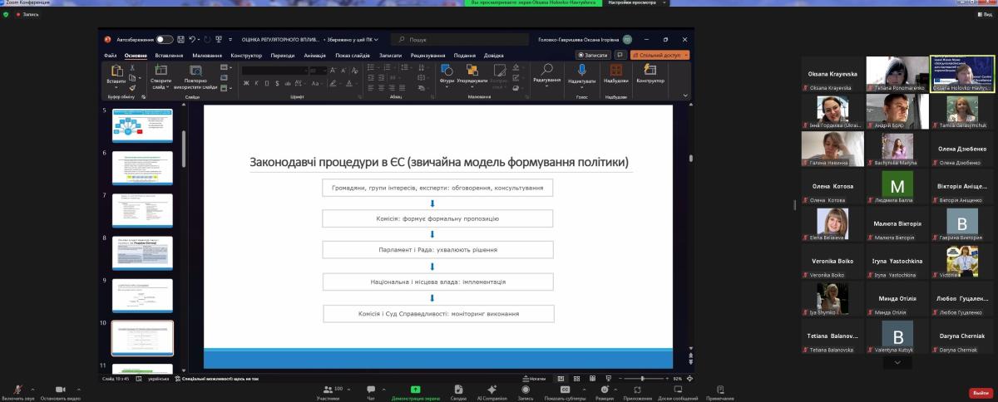Open Zoom Reactions (Реакции)

[x=605, y=390]
